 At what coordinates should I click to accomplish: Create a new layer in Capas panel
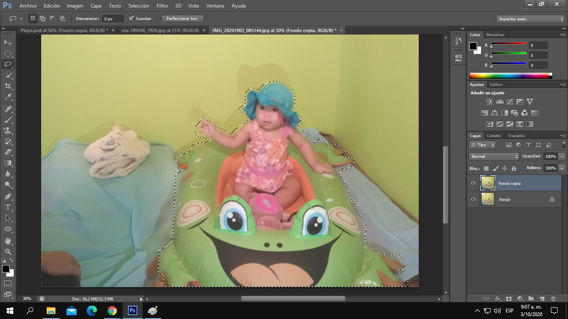542,298
